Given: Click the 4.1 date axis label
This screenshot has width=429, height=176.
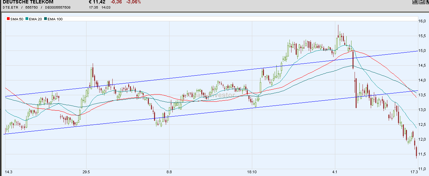Looking at the screenshot, I should 335,172.
